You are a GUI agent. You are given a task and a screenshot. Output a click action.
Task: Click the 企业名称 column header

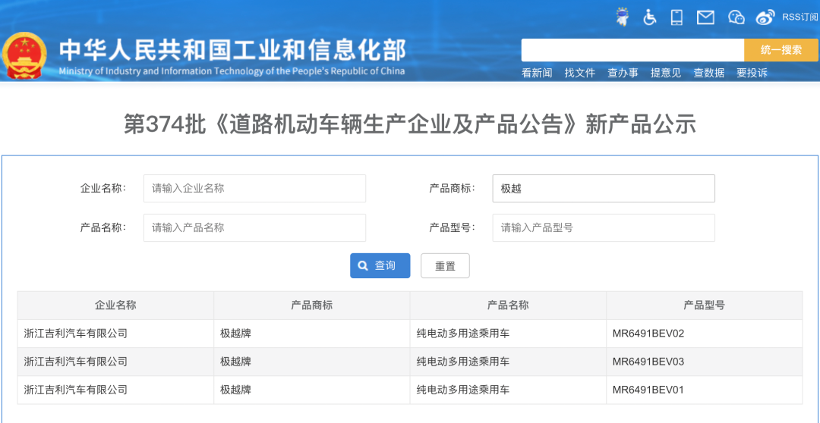[115, 305]
